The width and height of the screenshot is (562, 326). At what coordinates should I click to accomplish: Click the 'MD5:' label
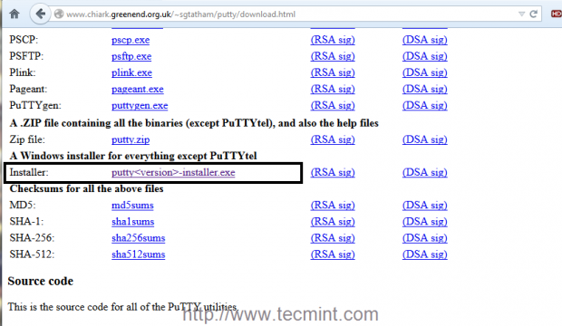click(x=23, y=206)
